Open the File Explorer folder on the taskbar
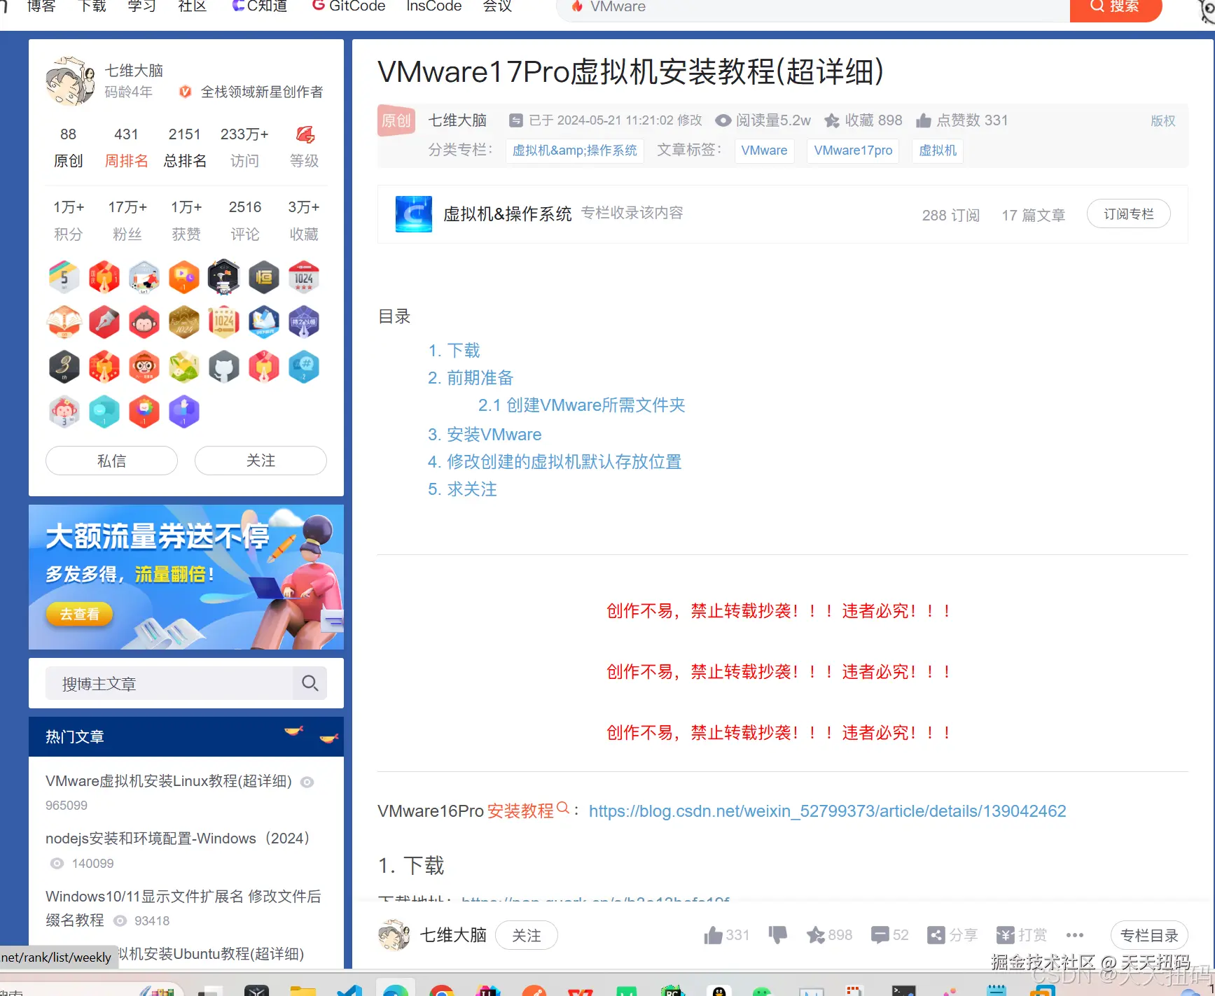Image resolution: width=1215 pixels, height=996 pixels. point(303,990)
